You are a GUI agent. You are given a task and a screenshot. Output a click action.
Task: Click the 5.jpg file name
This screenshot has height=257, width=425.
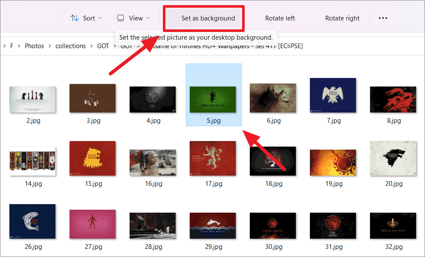pos(214,121)
